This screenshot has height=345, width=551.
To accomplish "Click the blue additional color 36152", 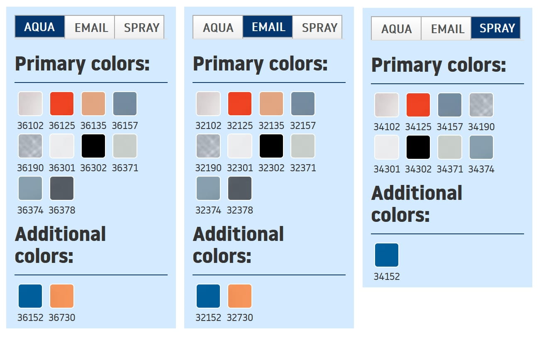I will click(30, 296).
